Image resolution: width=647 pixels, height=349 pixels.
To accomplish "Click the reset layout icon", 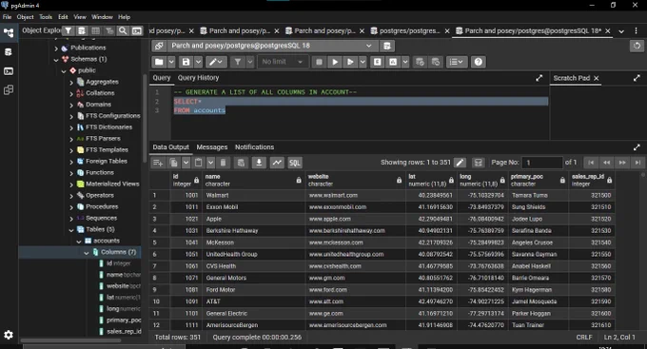I will pyautogui.click(x=637, y=46).
